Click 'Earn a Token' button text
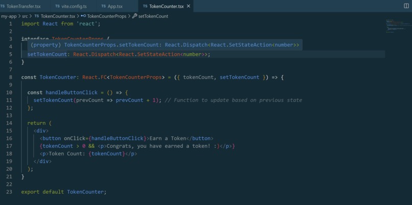Viewport: 412px width, 205px height. 168,138
